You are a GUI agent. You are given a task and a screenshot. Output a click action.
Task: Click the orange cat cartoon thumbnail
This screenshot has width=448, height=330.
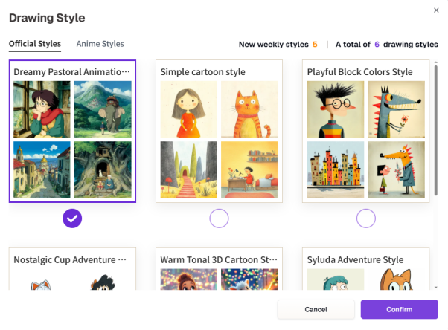[x=249, y=109]
